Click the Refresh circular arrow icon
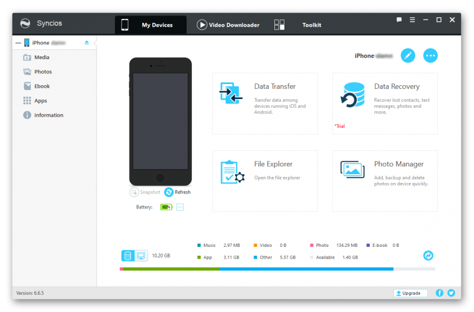474x312 pixels. tap(169, 192)
